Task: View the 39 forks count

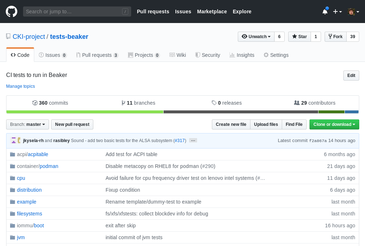Action: [353, 37]
